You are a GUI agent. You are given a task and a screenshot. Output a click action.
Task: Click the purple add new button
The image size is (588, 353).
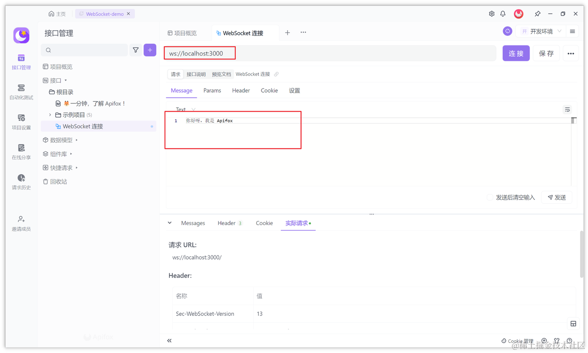[150, 50]
